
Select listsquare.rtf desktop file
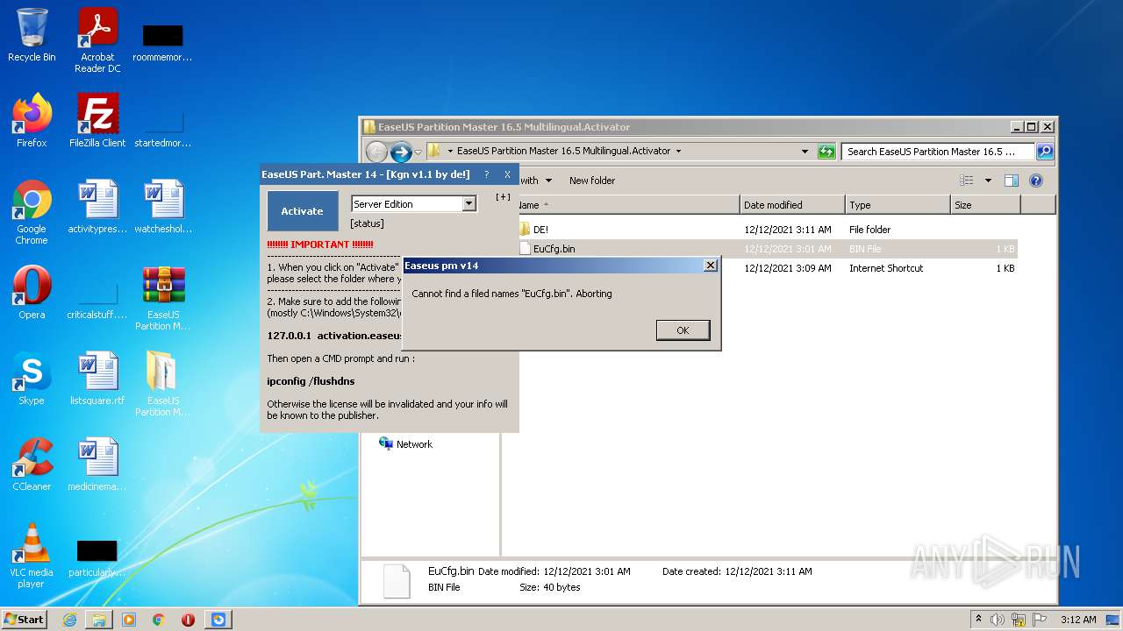(97, 379)
